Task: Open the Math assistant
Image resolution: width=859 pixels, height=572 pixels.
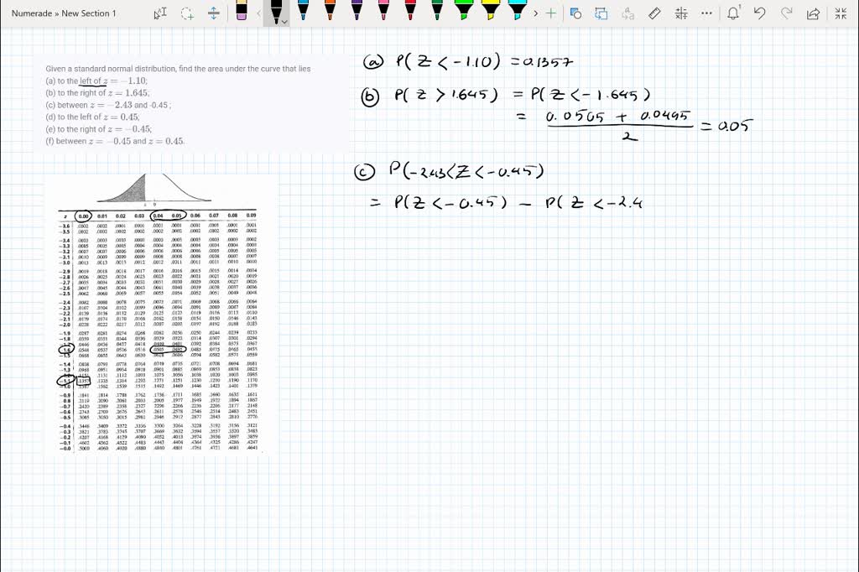Action: (x=680, y=13)
